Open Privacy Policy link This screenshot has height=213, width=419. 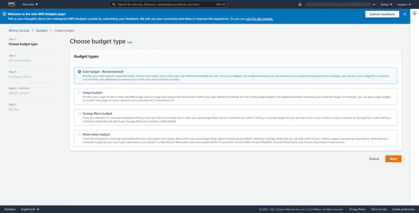(x=358, y=209)
